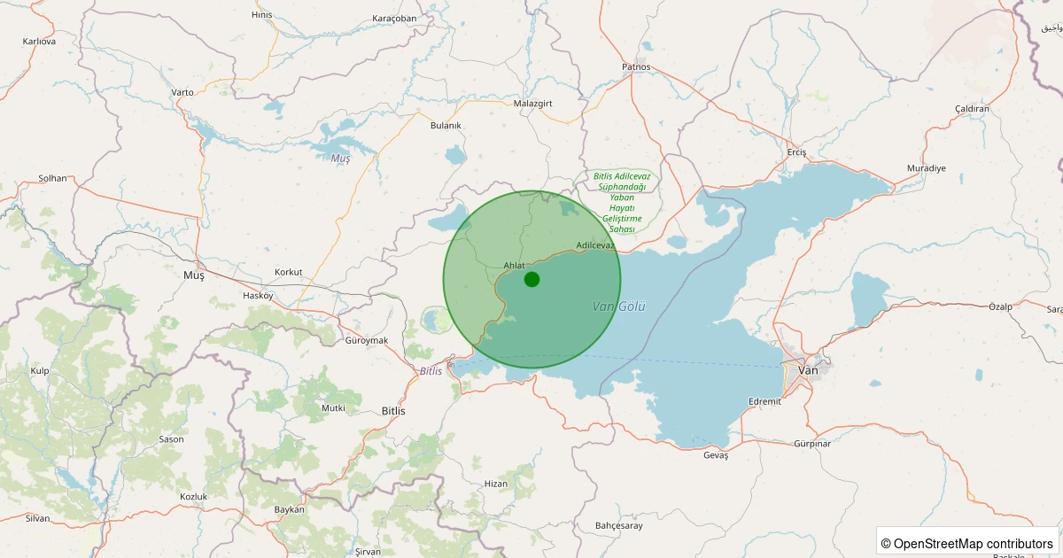Select the Gevaş town label

[x=715, y=455]
